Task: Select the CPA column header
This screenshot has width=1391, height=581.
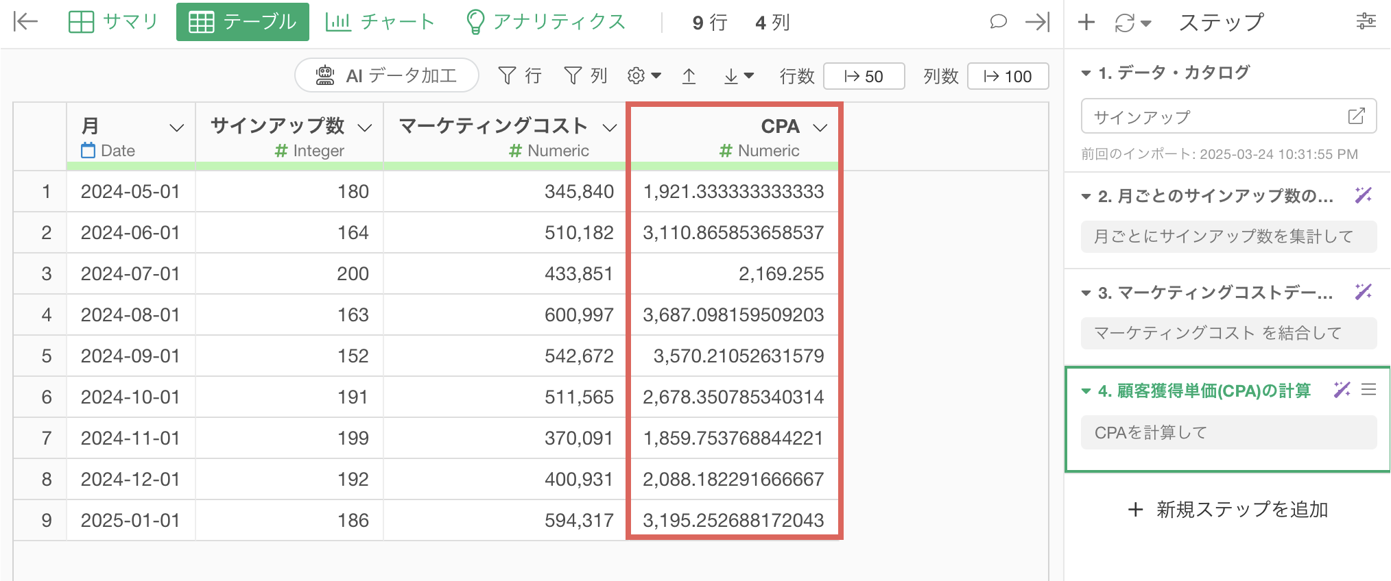Action: [x=734, y=136]
